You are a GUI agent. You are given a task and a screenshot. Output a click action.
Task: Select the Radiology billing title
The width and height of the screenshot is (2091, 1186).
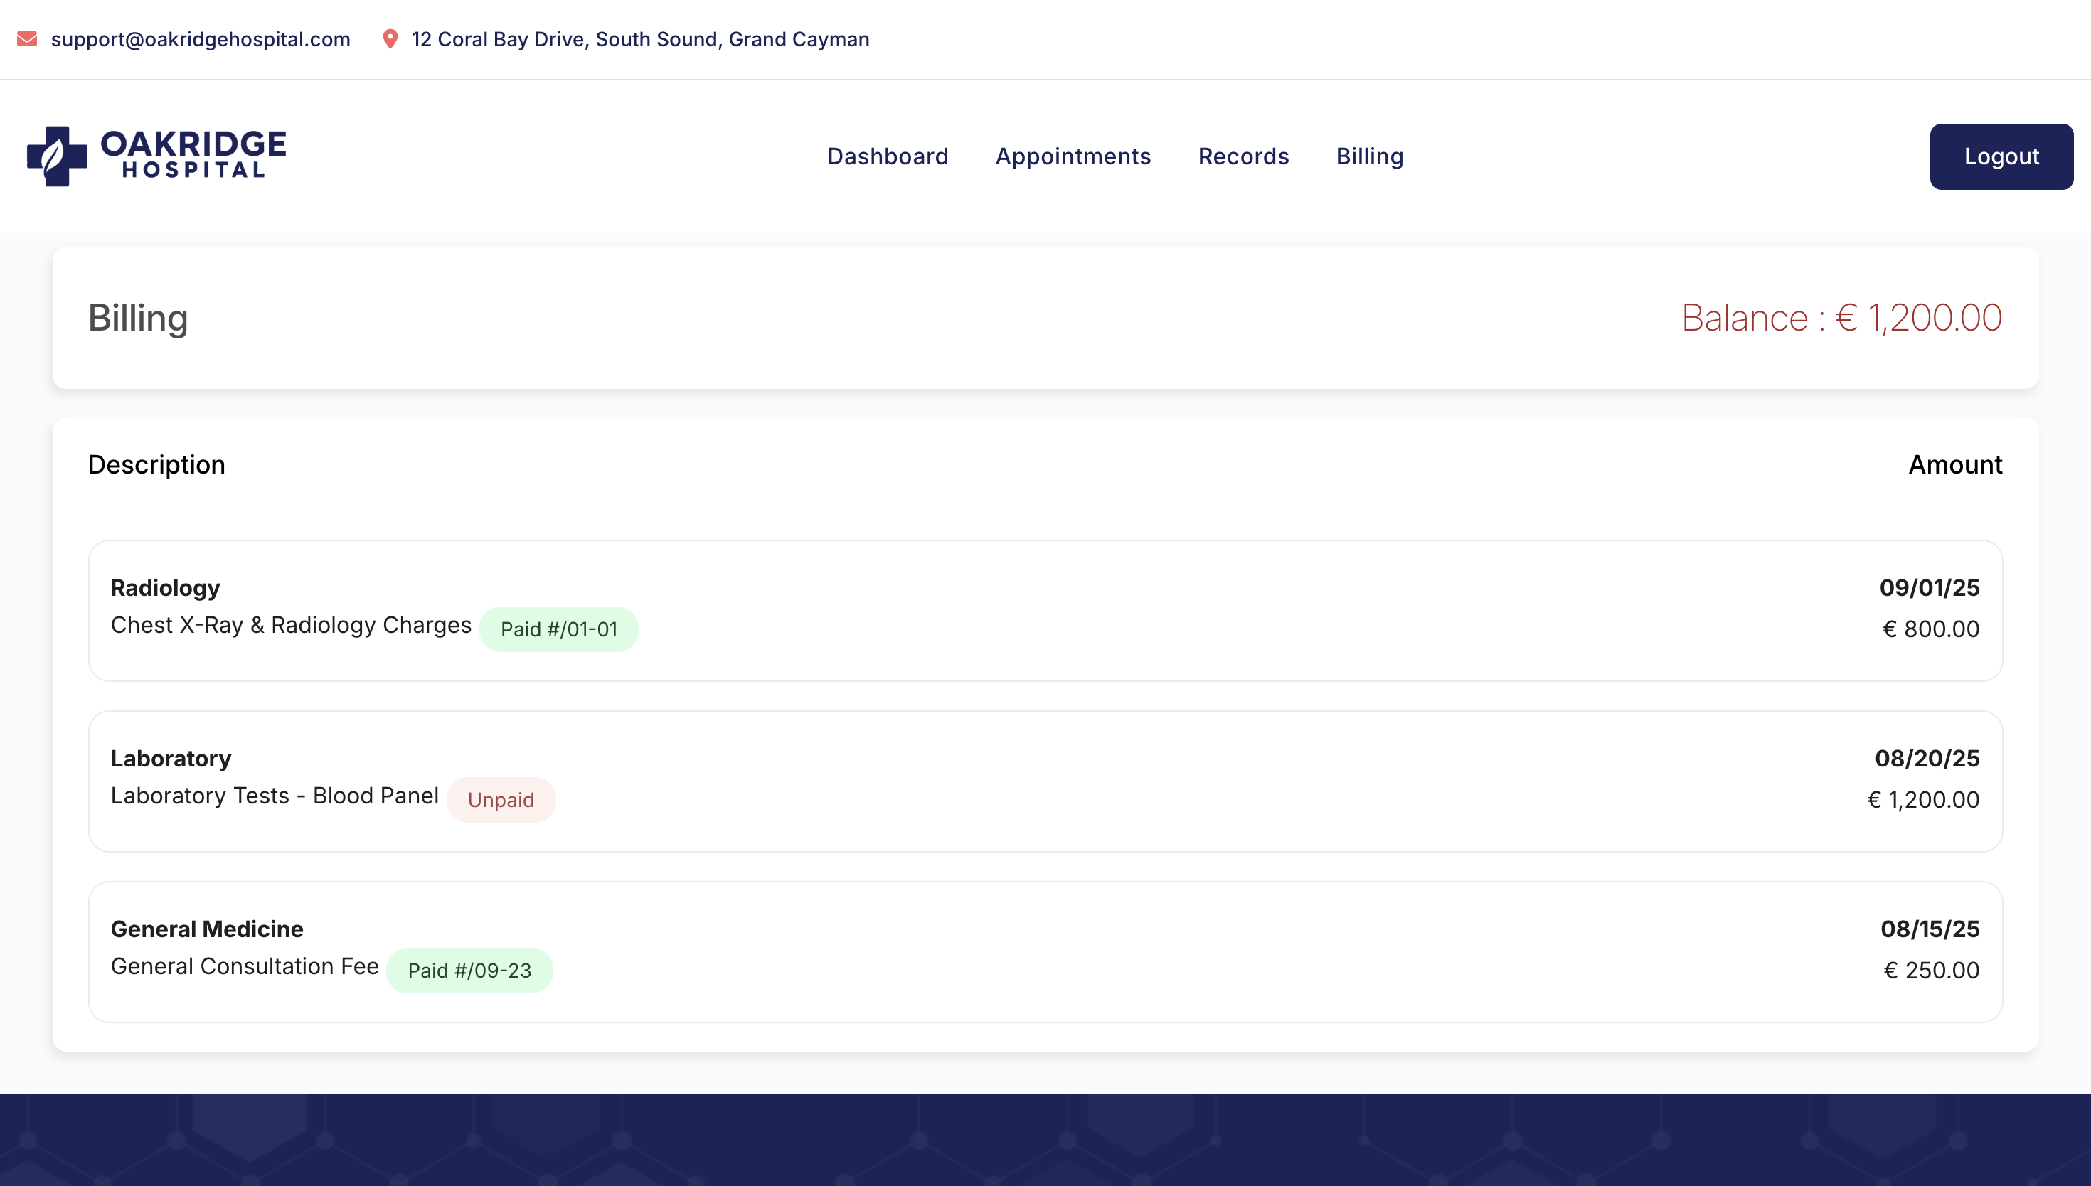point(165,588)
